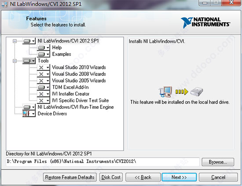The height and width of the screenshot is (186, 242).
Task: Click the Device Drivers computer icon
Action: (26, 114)
